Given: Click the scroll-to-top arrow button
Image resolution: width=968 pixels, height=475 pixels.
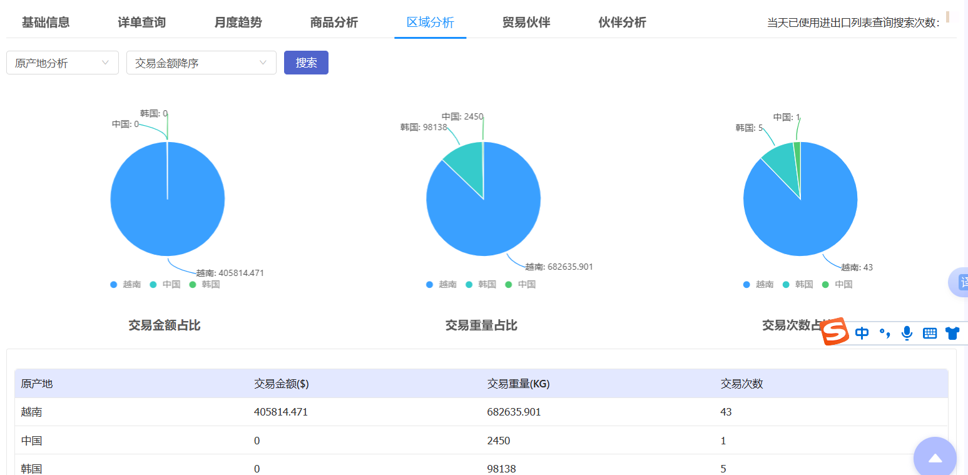Looking at the screenshot, I should 935,458.
